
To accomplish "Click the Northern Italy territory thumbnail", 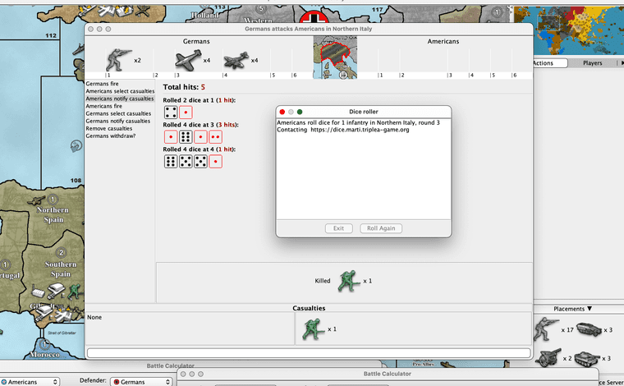I will [335, 57].
